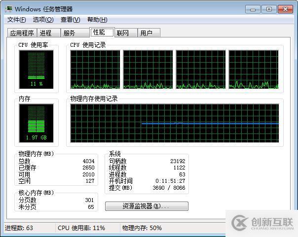Image resolution: width=298 pixels, height=237 pixels.
Task: Click the 提交(MB) value 3690 / 8066
Action: [x=169, y=188]
